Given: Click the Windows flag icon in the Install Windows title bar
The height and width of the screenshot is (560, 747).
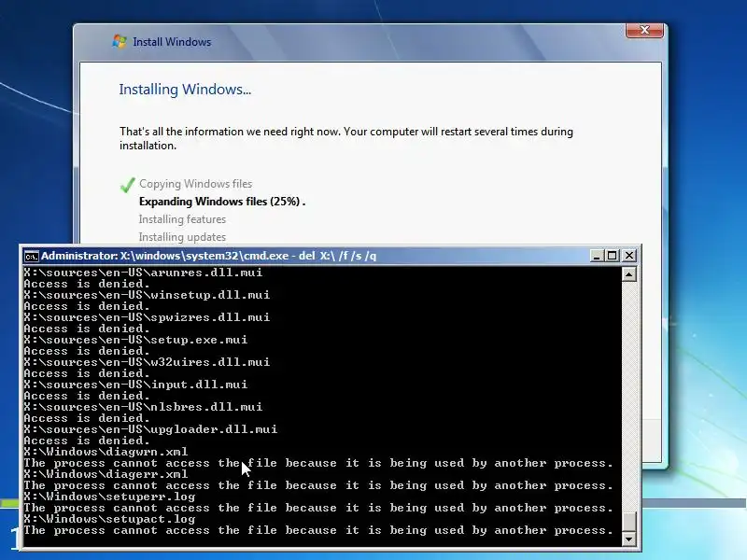Looking at the screenshot, I should (120, 41).
